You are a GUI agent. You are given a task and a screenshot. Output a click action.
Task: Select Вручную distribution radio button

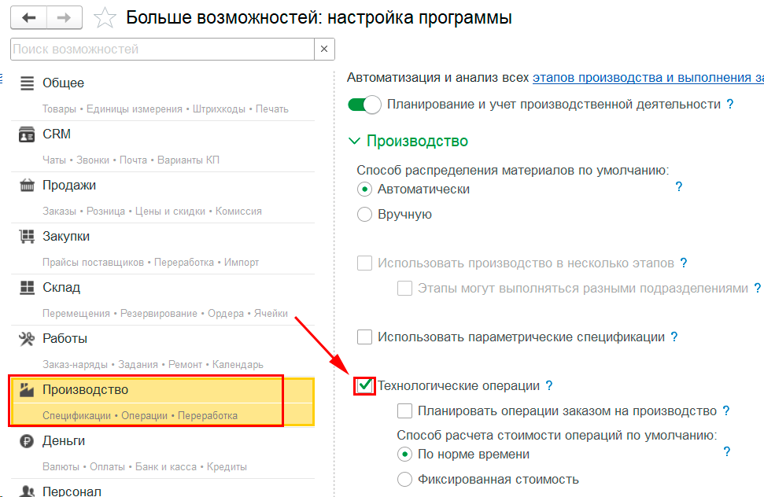(x=364, y=214)
